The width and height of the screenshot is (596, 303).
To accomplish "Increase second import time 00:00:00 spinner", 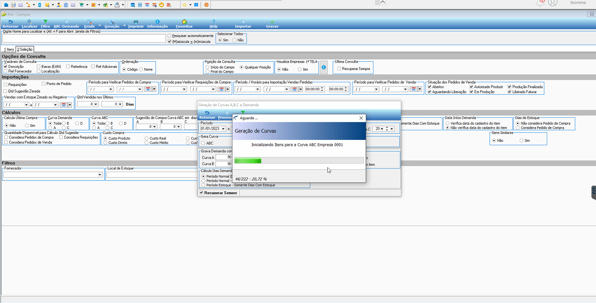I will coord(346,88).
